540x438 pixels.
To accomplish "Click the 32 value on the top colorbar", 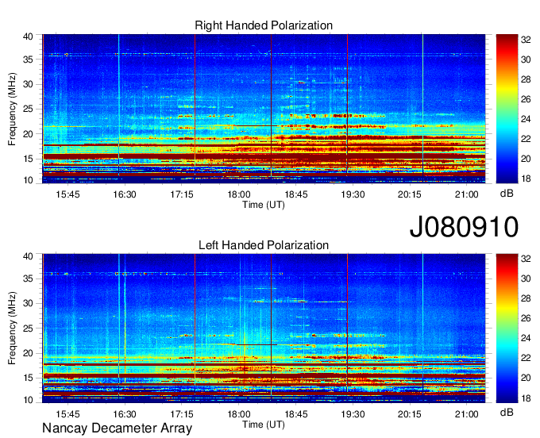I will coord(526,40).
